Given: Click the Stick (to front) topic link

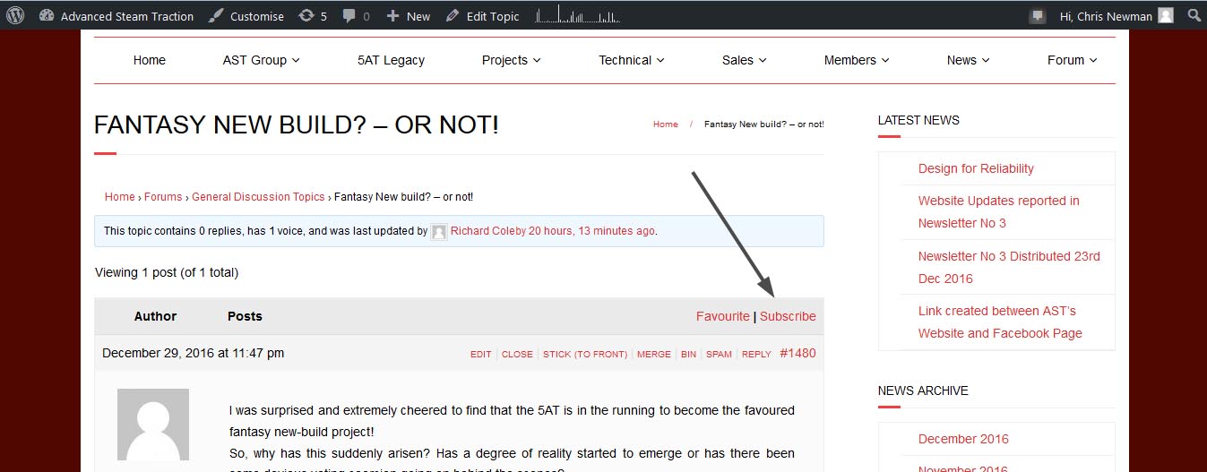Looking at the screenshot, I should click(x=584, y=354).
